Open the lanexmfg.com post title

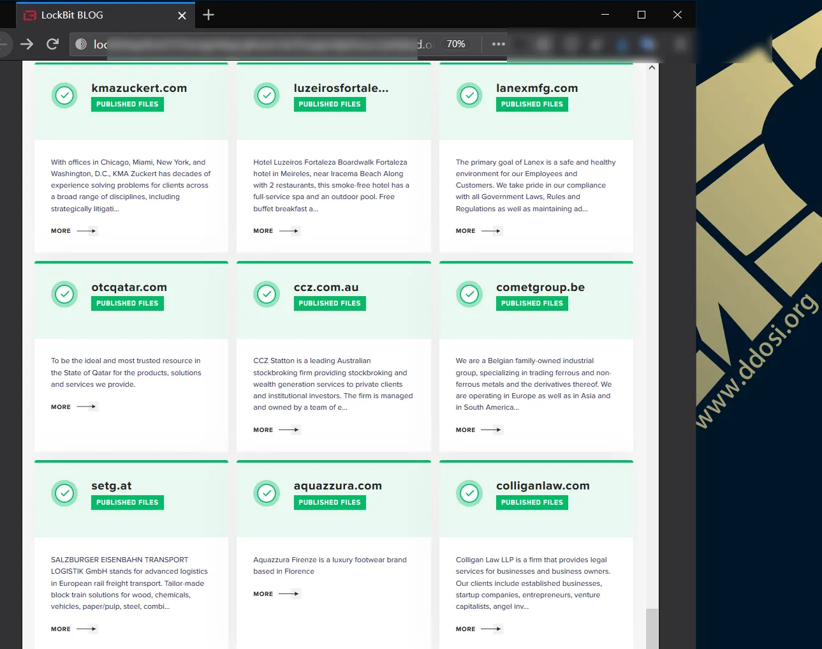537,88
